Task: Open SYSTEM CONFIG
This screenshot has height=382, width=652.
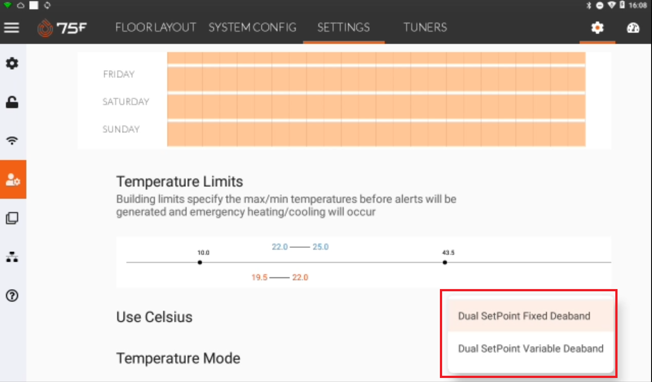Action: click(251, 27)
